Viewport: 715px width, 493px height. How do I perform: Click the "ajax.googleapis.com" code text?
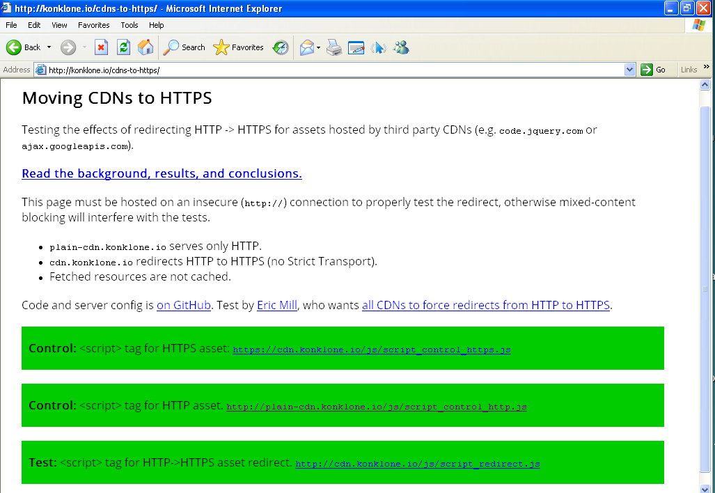(x=75, y=146)
